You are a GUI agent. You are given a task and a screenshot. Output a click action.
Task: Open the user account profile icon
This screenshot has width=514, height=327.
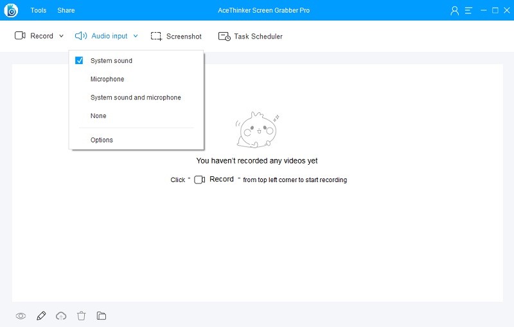click(455, 10)
